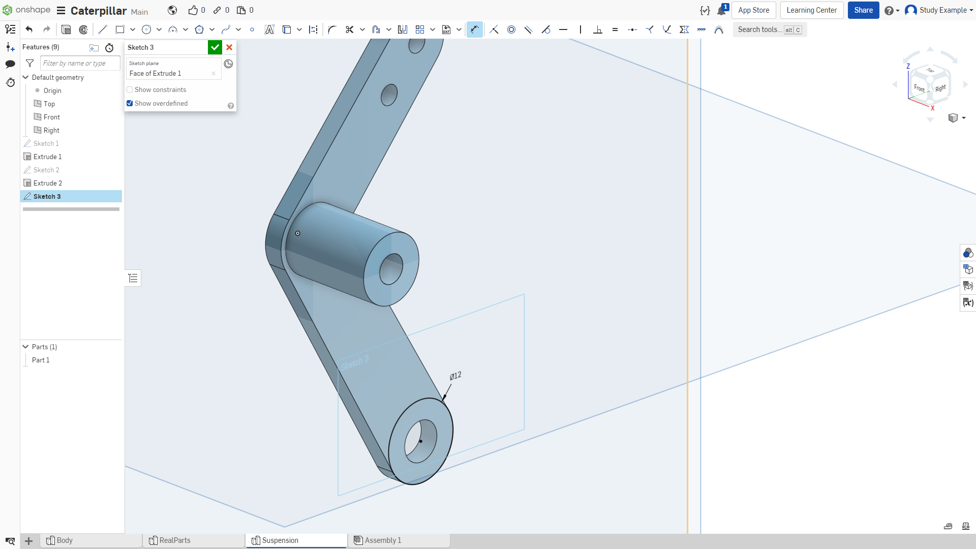This screenshot has height=549, width=976.
Task: Collapse the Default geometry group
Action: tap(25, 77)
